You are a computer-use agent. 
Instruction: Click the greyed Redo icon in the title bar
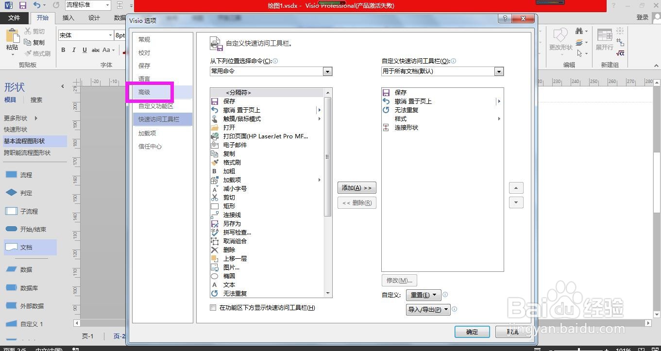click(x=56, y=5)
